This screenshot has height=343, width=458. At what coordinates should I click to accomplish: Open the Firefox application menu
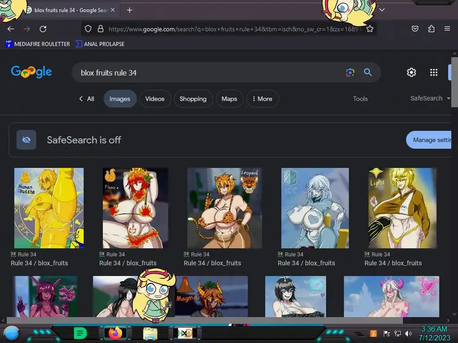(447, 29)
